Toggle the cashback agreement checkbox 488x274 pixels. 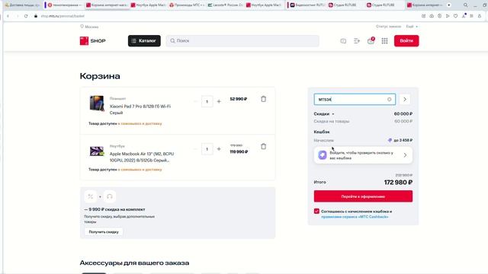click(x=317, y=212)
